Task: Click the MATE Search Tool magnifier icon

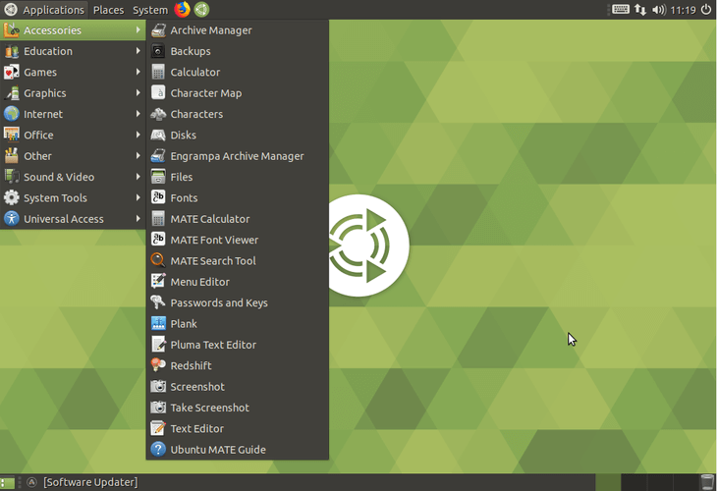Action: pos(158,260)
